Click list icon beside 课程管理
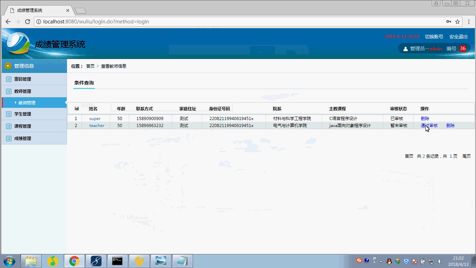The image size is (476, 268). 9,126
